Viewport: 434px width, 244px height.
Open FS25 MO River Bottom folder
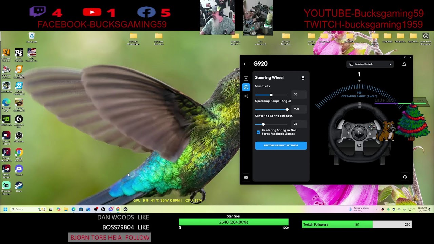tap(133, 39)
